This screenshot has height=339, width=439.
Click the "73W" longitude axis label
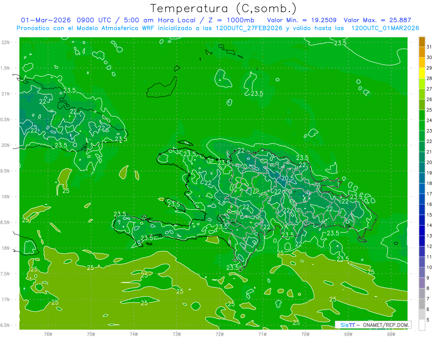click(177, 334)
